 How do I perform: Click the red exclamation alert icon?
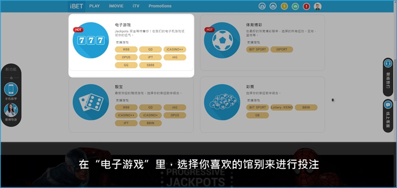tap(306, 6)
